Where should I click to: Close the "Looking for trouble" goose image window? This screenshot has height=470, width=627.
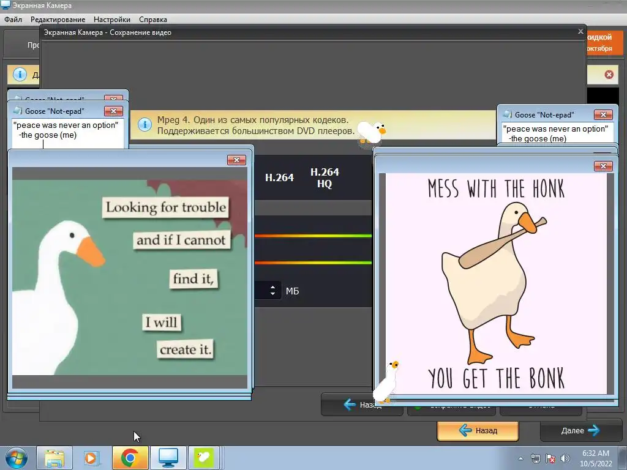[236, 160]
